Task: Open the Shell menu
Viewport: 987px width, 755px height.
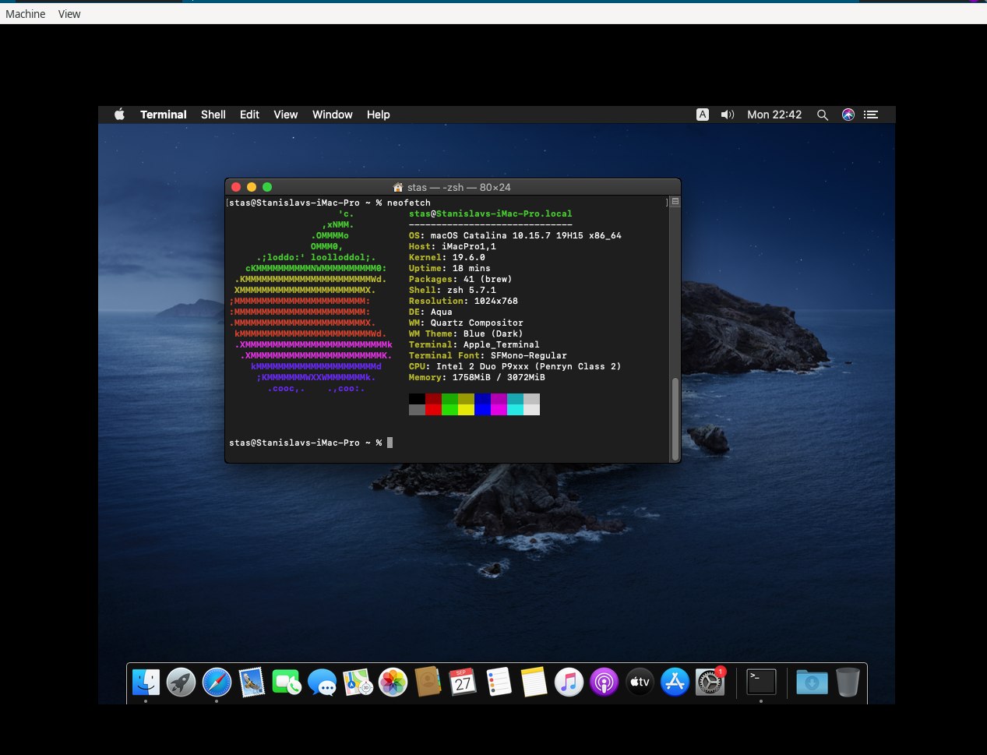Action: [x=213, y=115]
